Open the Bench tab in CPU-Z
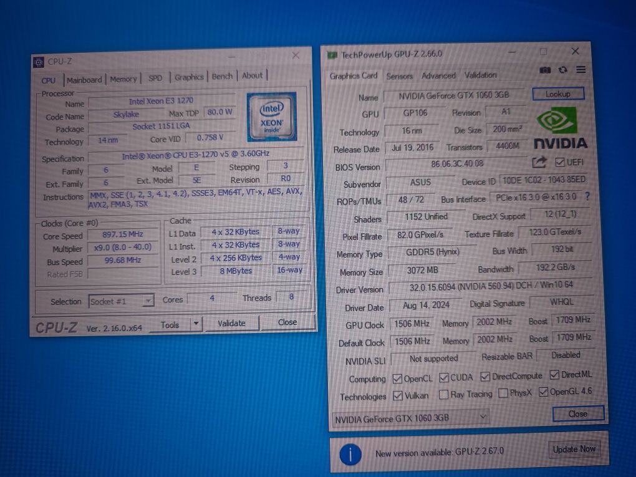The width and height of the screenshot is (636, 477). 222,76
